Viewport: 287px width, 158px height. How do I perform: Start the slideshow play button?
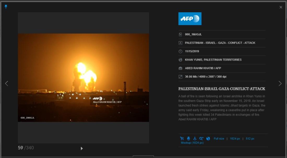(x=82, y=148)
